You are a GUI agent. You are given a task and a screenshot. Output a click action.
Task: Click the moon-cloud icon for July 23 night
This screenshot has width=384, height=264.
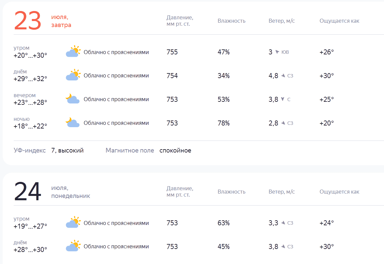pyautogui.click(x=73, y=123)
